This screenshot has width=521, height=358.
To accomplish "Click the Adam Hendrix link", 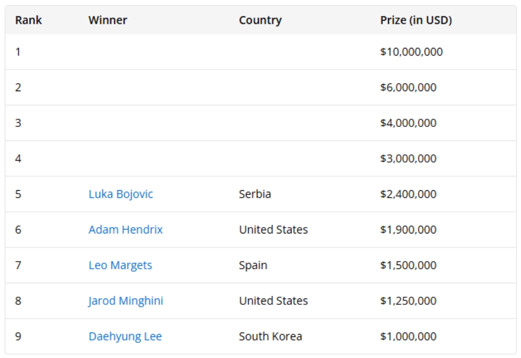I will pyautogui.click(x=126, y=230).
